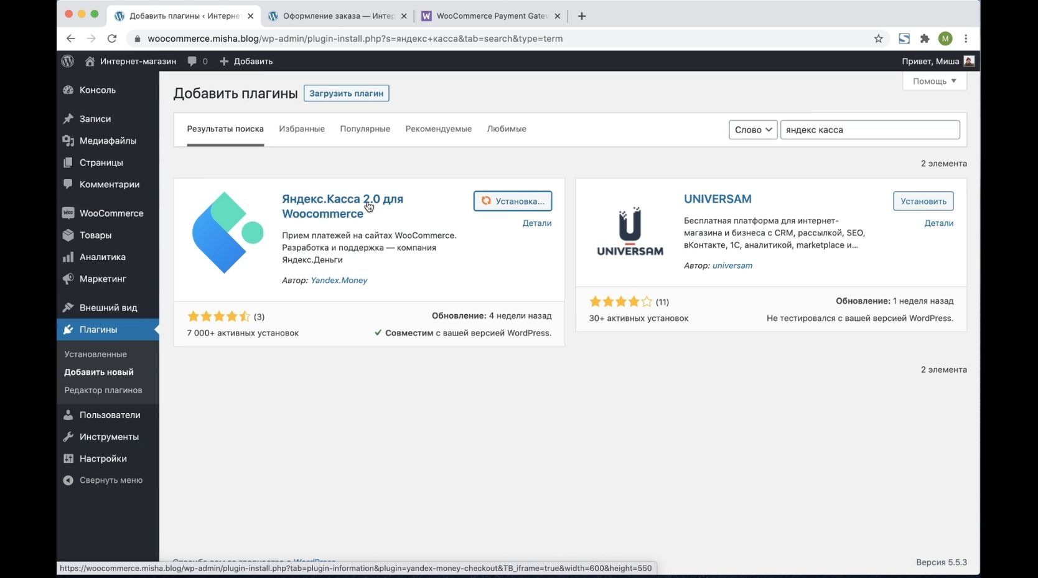
Task: Open Пользователи in the sidebar
Action: click(108, 415)
